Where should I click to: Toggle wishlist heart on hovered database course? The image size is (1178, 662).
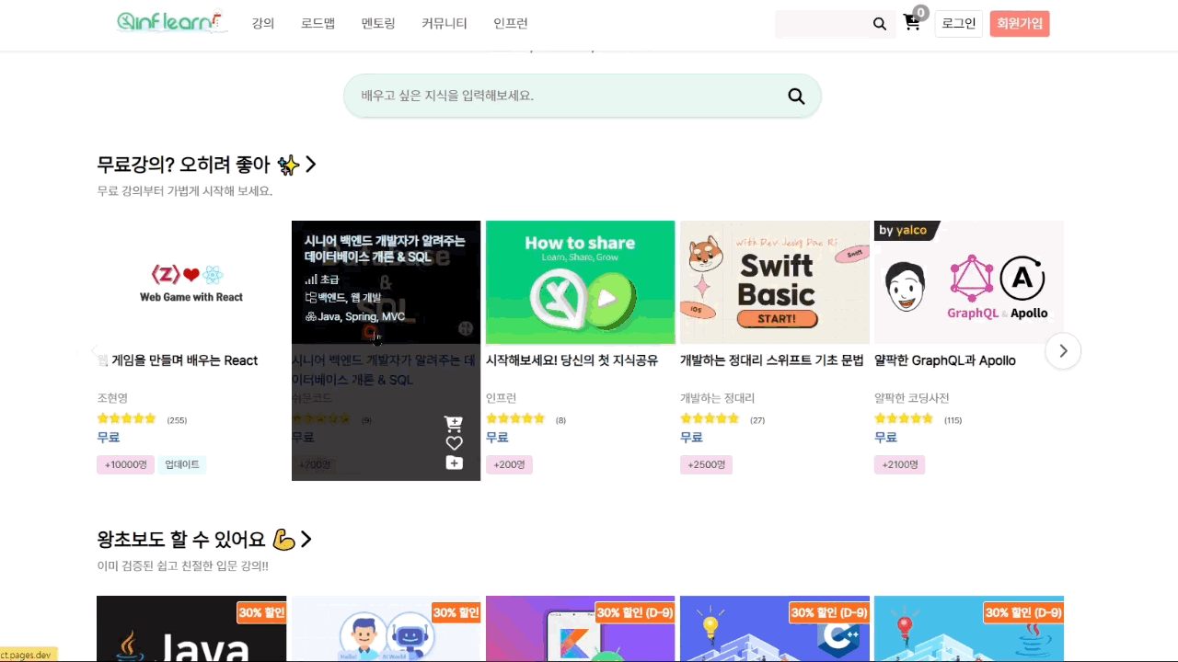[x=454, y=443]
